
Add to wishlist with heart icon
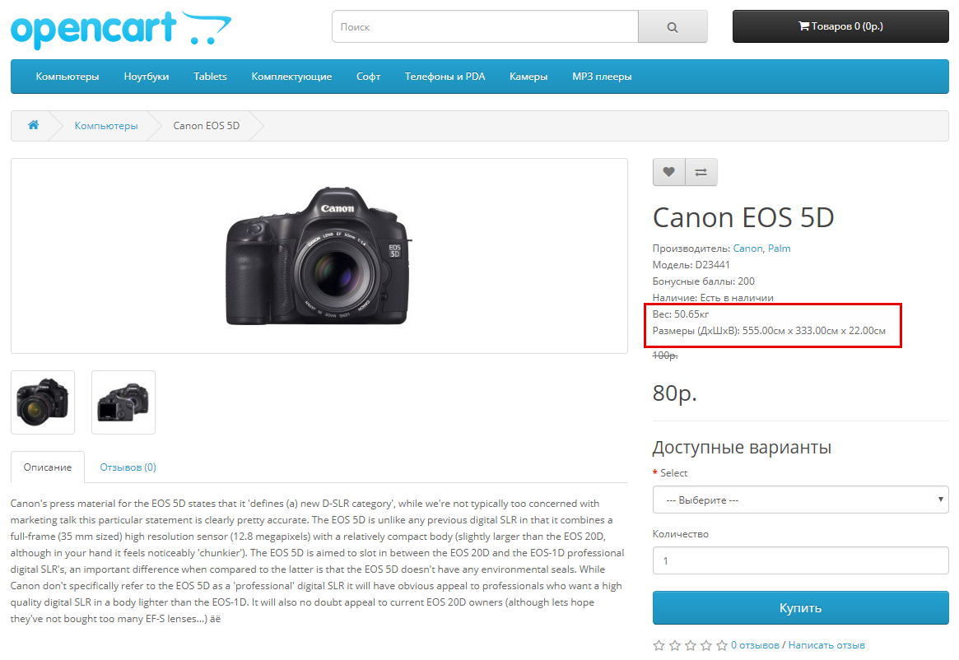tap(668, 172)
